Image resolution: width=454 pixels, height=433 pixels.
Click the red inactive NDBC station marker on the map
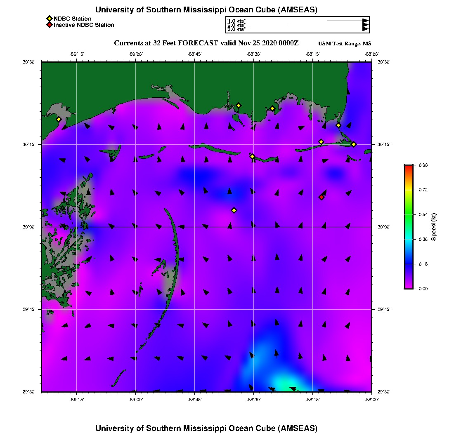coord(322,197)
